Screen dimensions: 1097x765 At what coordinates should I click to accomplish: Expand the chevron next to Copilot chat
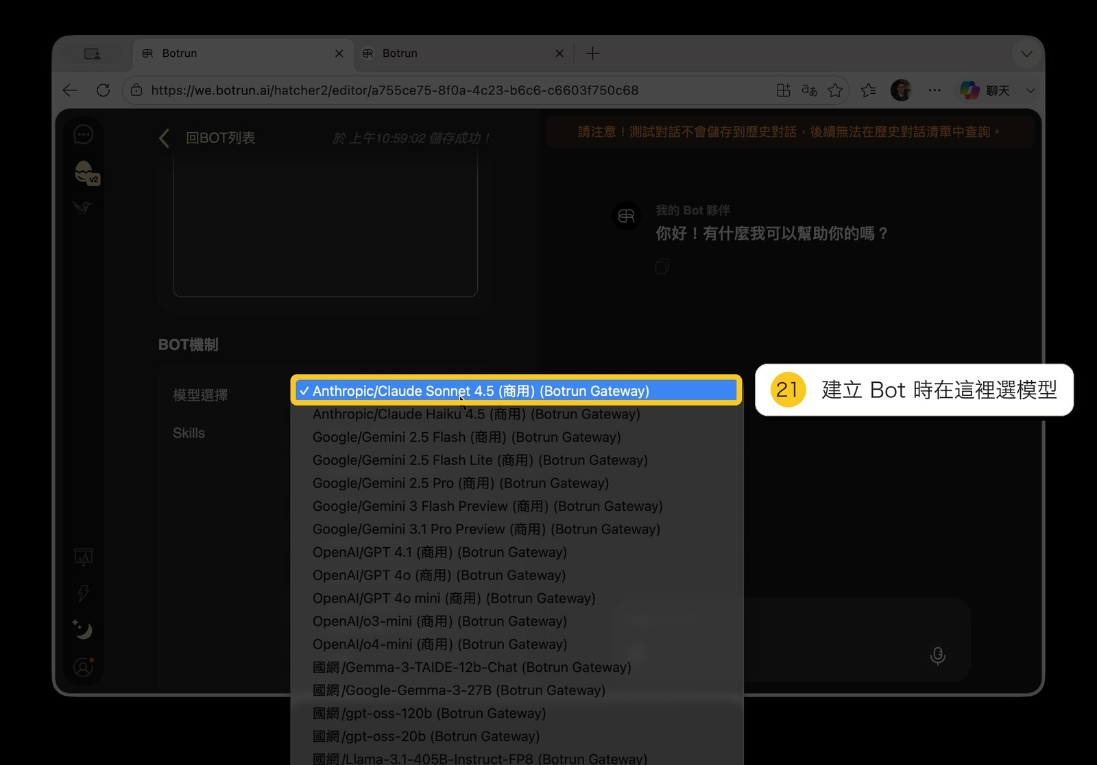pyautogui.click(x=1030, y=90)
